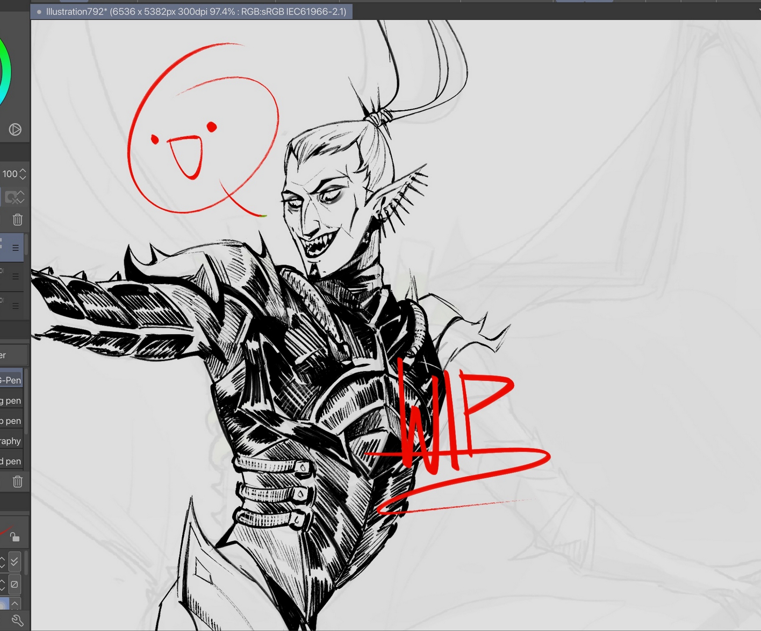This screenshot has height=631, width=761.
Task: Delete sub tool using lower trash icon
Action: [x=18, y=481]
